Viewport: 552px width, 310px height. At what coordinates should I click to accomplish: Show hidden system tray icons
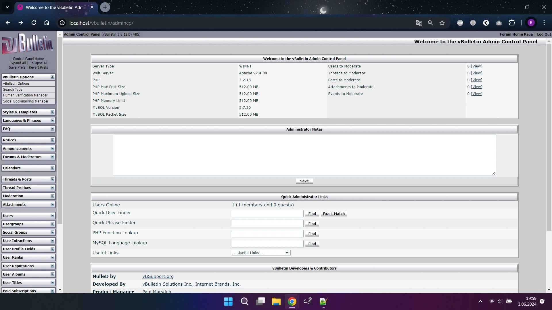pos(480,301)
